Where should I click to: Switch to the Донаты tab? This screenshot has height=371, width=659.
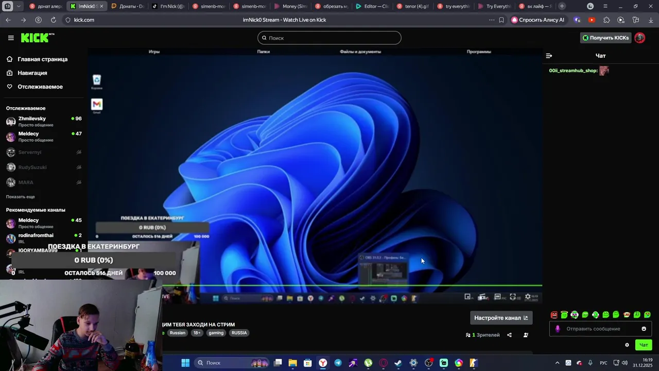[x=127, y=6]
